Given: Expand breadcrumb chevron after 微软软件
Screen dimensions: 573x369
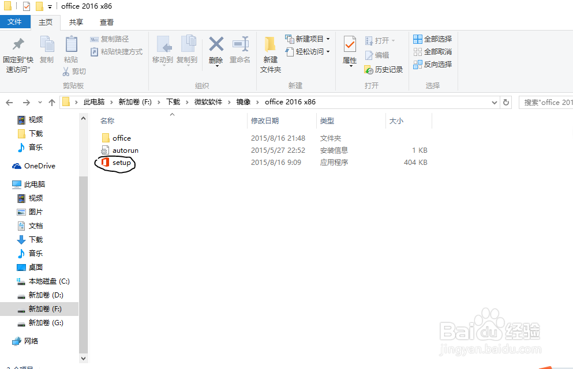Looking at the screenshot, I should [229, 102].
